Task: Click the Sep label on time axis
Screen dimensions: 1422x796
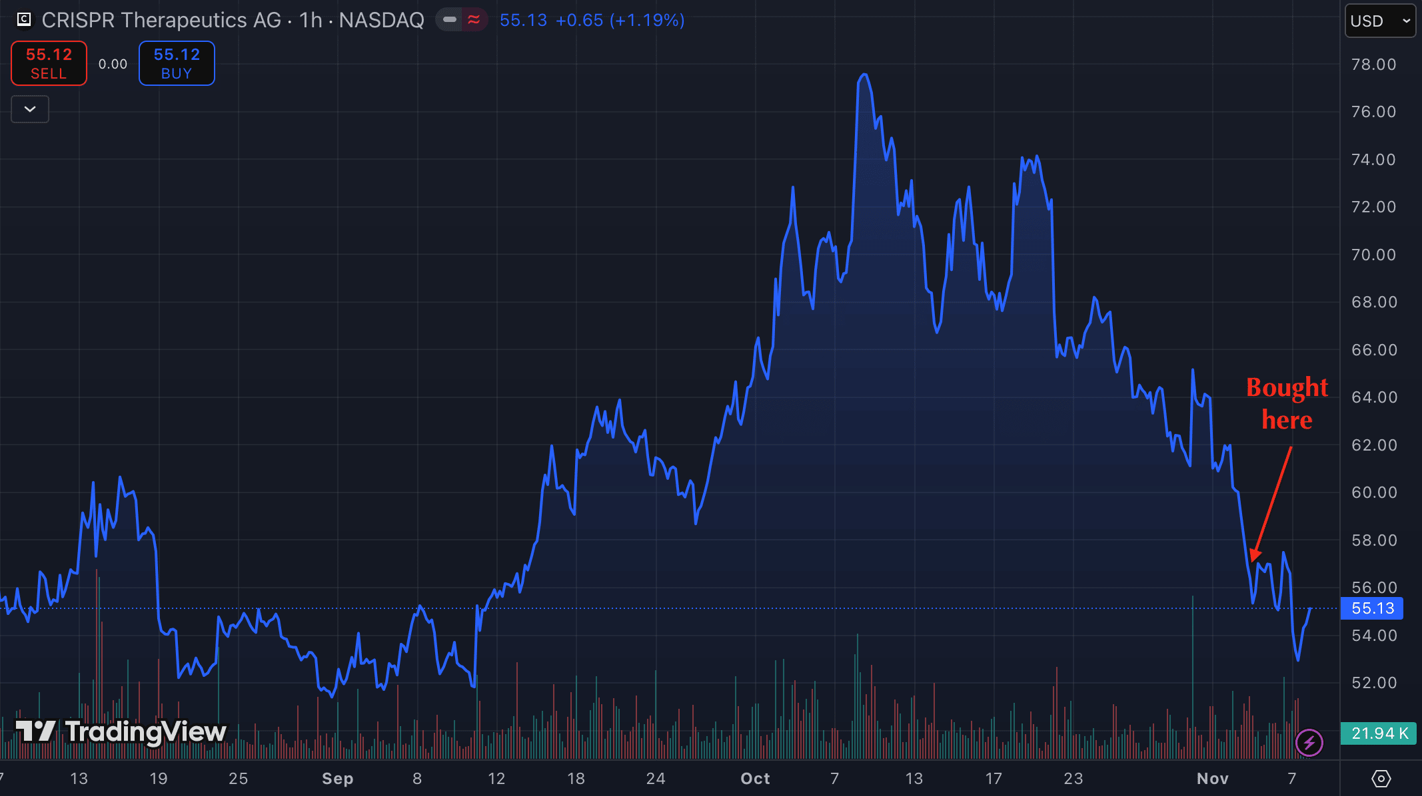Action: tap(337, 778)
